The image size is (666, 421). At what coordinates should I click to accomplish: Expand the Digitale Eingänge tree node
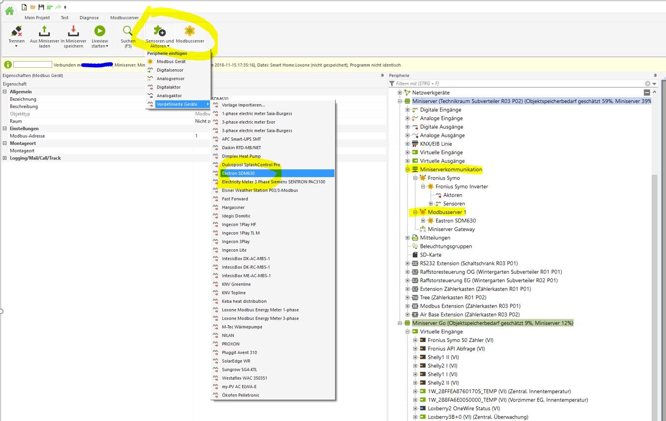point(408,110)
